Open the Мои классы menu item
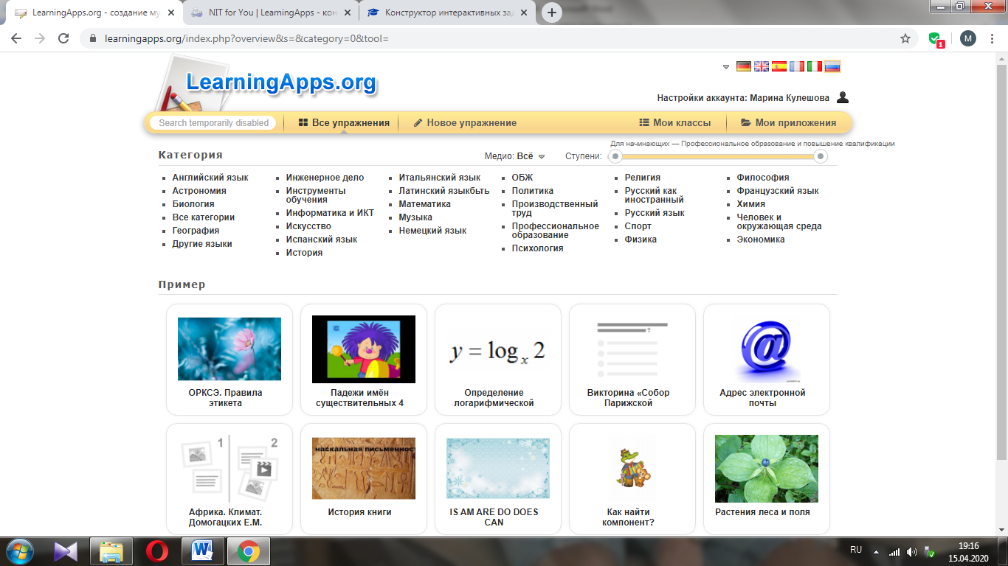 click(x=675, y=123)
